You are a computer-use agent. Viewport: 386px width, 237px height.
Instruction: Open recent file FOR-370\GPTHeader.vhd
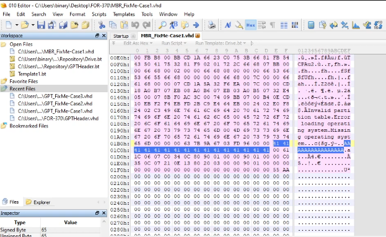coord(58,119)
